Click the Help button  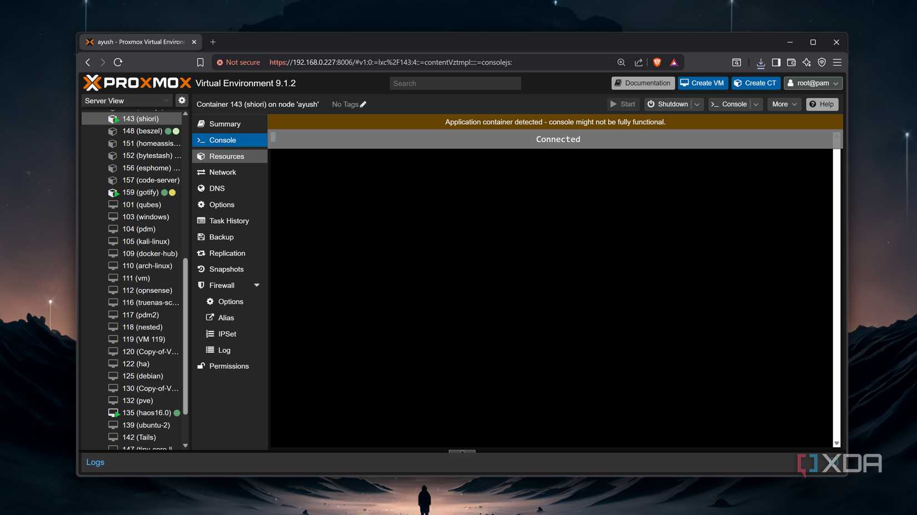tap(822, 104)
